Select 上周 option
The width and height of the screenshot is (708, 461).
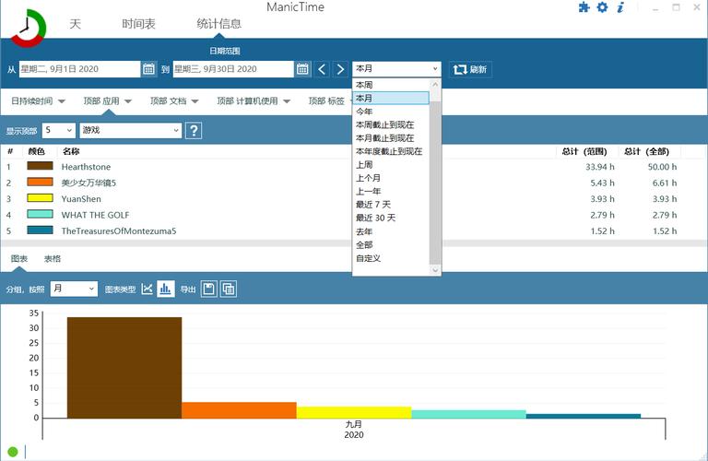[x=391, y=165]
